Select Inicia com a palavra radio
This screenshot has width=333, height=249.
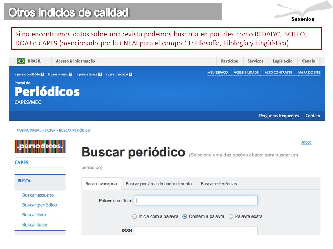coord(134,216)
